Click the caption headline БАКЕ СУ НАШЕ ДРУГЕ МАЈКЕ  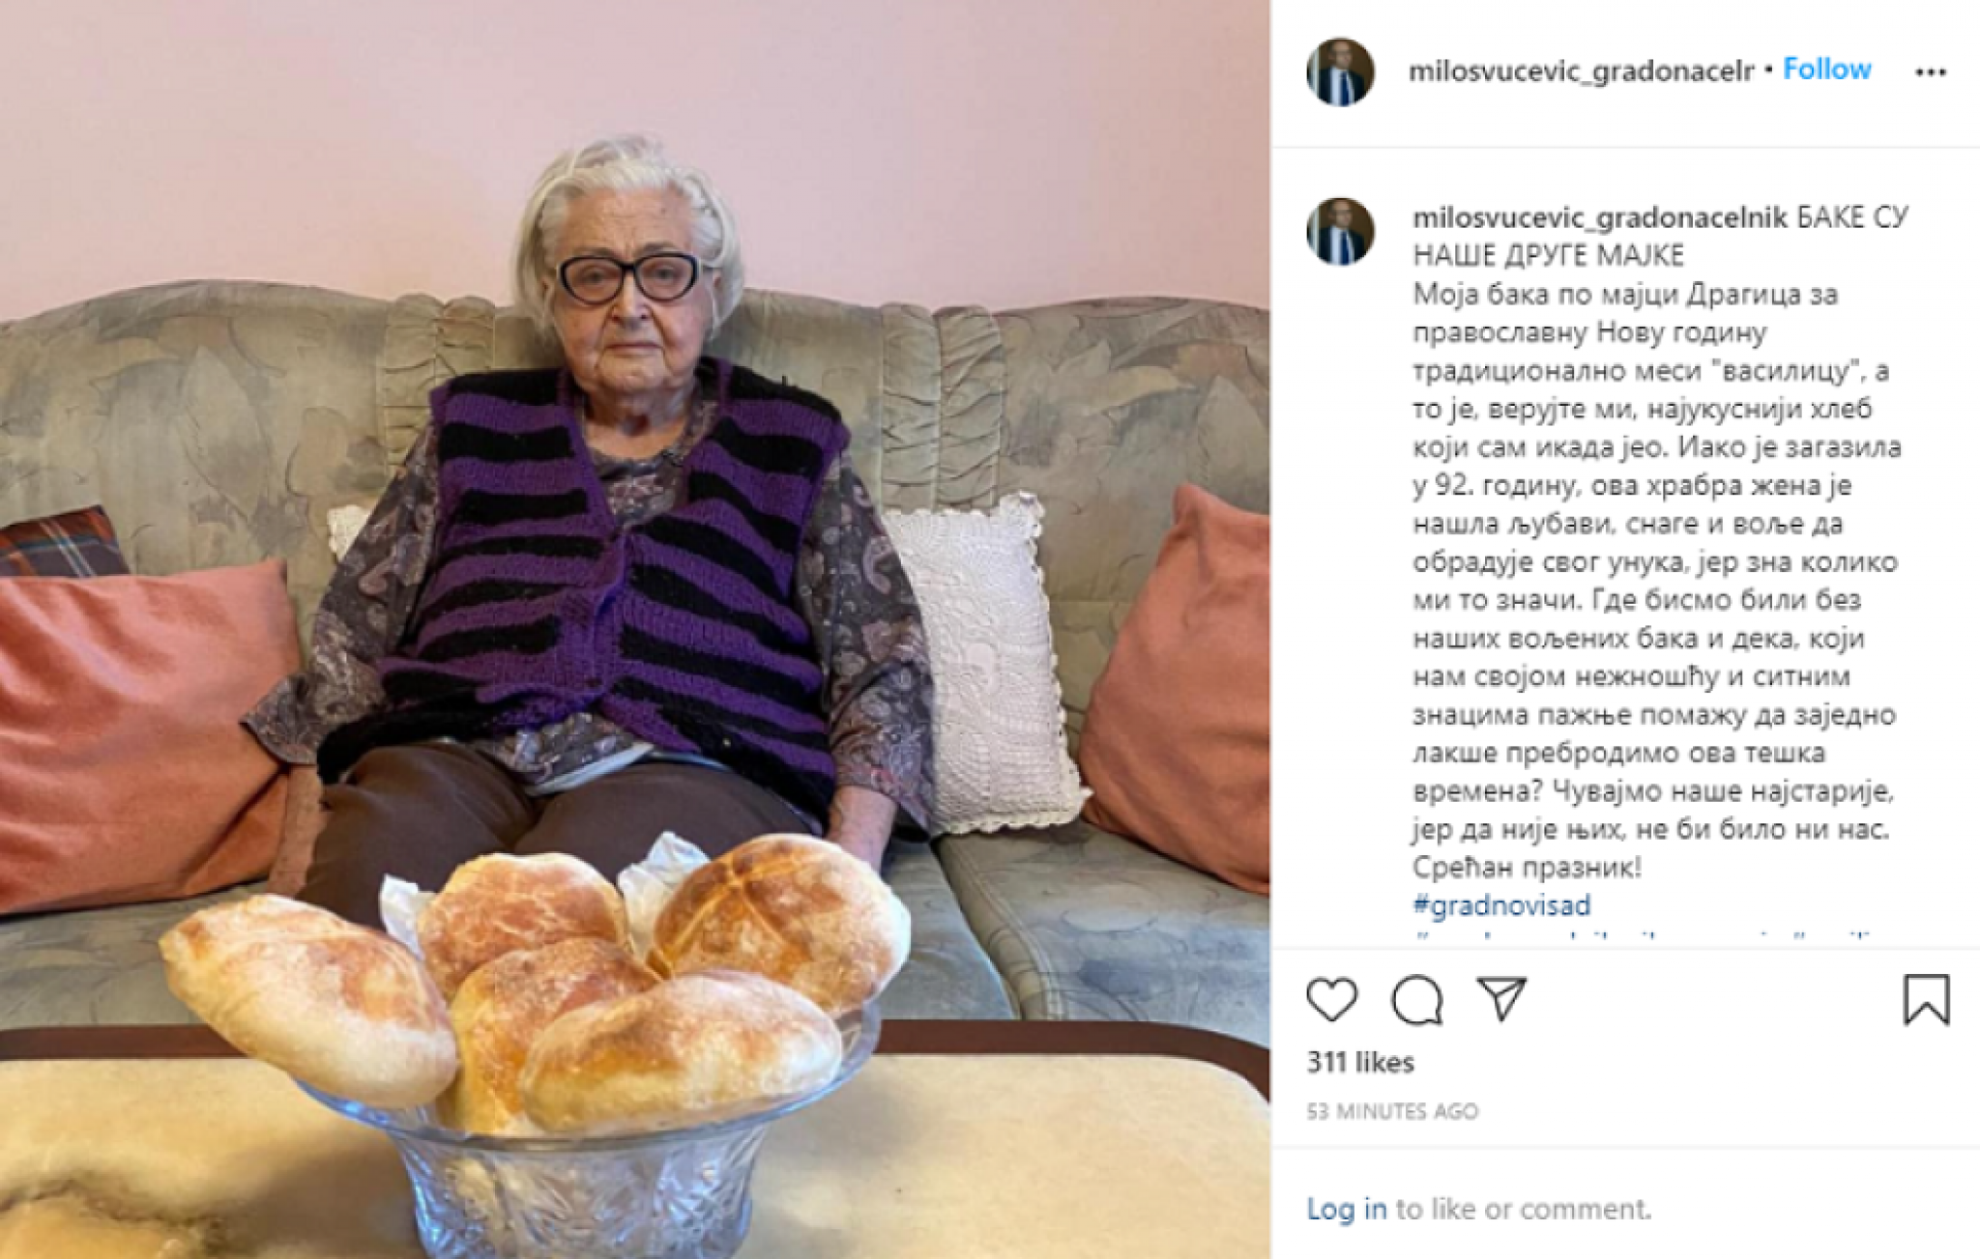pyautogui.click(x=1661, y=236)
